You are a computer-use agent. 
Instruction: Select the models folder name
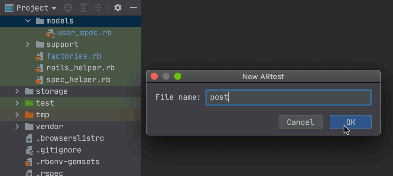60,21
